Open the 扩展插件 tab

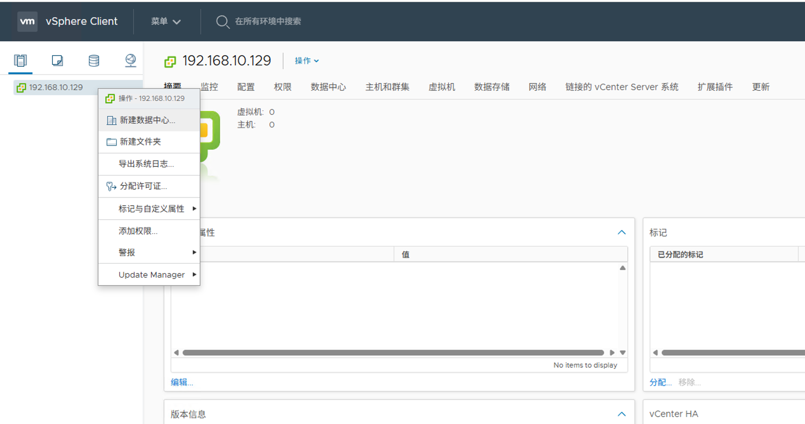tap(715, 87)
